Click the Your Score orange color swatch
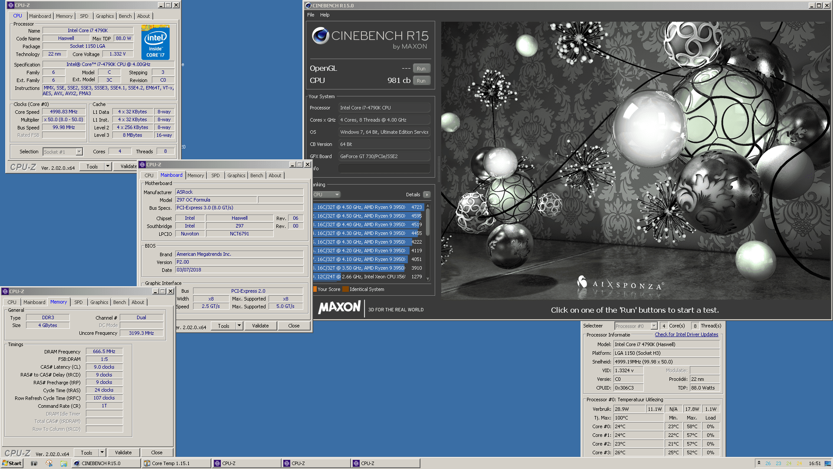 click(315, 289)
